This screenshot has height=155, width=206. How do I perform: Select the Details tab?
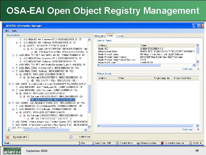click(x=110, y=36)
